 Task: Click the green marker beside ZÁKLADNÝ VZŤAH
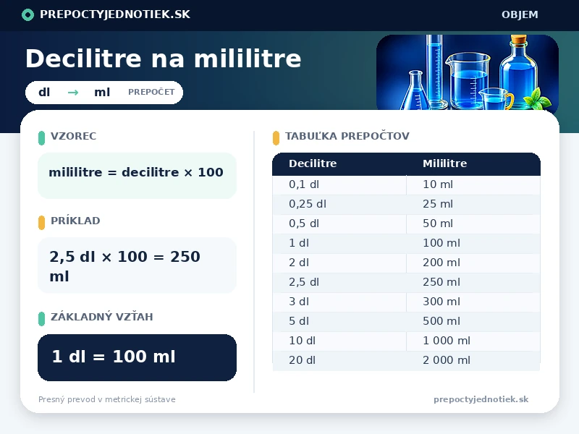point(41,319)
